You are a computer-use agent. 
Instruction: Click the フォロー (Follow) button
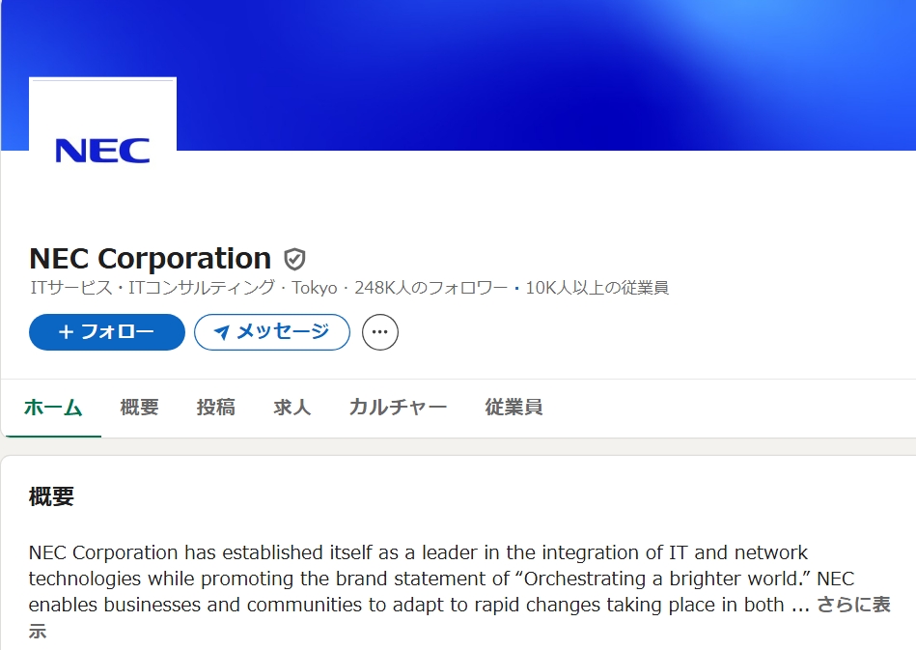pyautogui.click(x=106, y=332)
